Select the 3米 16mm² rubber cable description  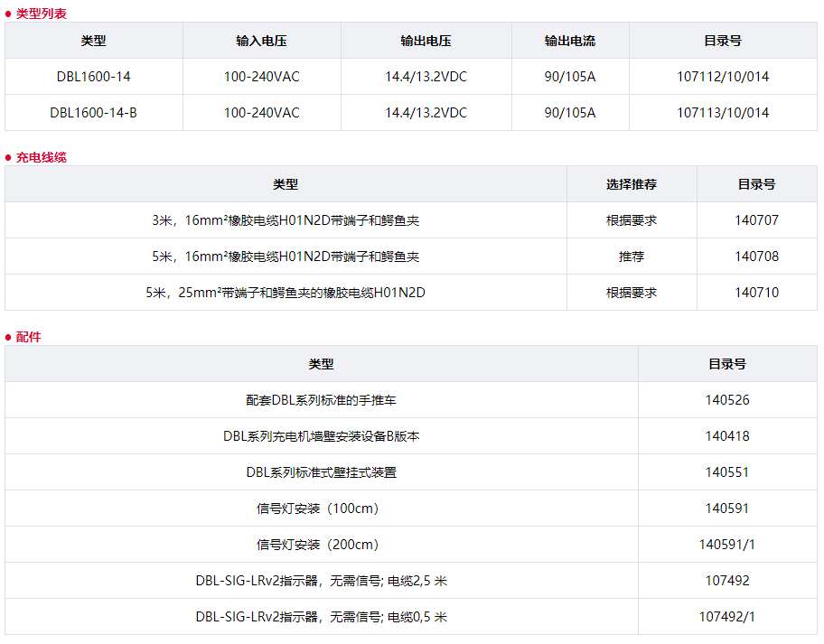tap(286, 220)
